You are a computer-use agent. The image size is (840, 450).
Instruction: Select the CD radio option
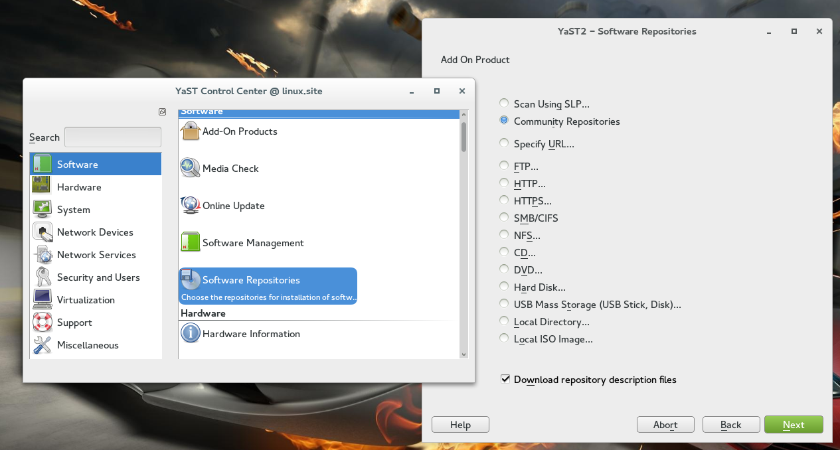(x=504, y=252)
